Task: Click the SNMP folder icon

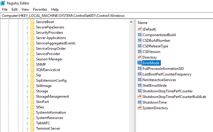Action: [33, 65]
